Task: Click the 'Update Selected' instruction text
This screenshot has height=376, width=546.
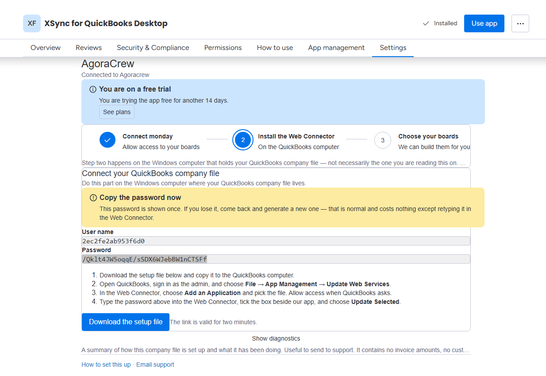Action: pyautogui.click(x=375, y=302)
